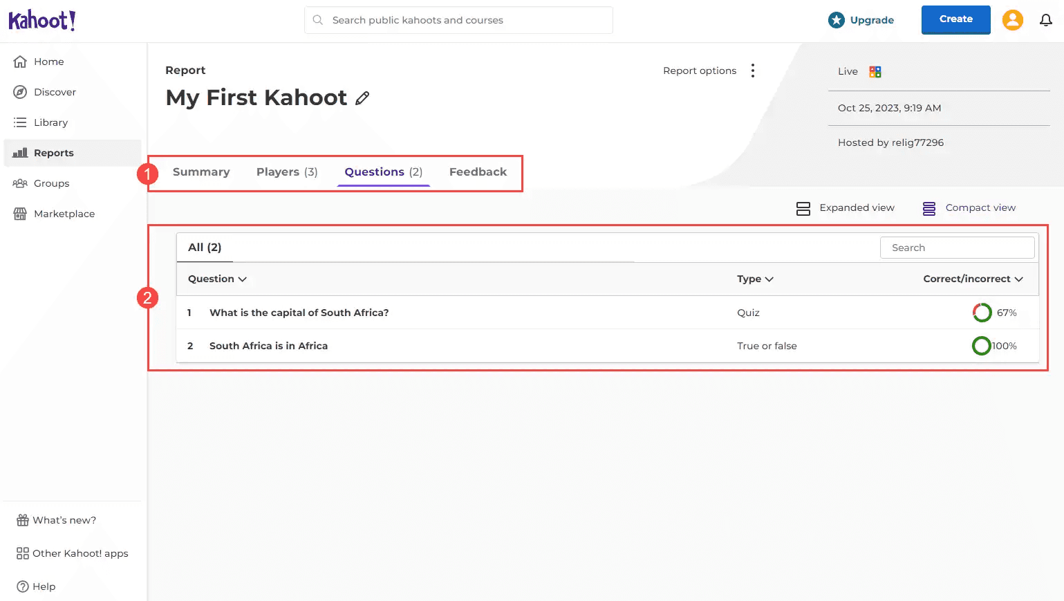Sort by the Question column chevron
Viewport: 1064px width, 601px height.
pos(243,279)
